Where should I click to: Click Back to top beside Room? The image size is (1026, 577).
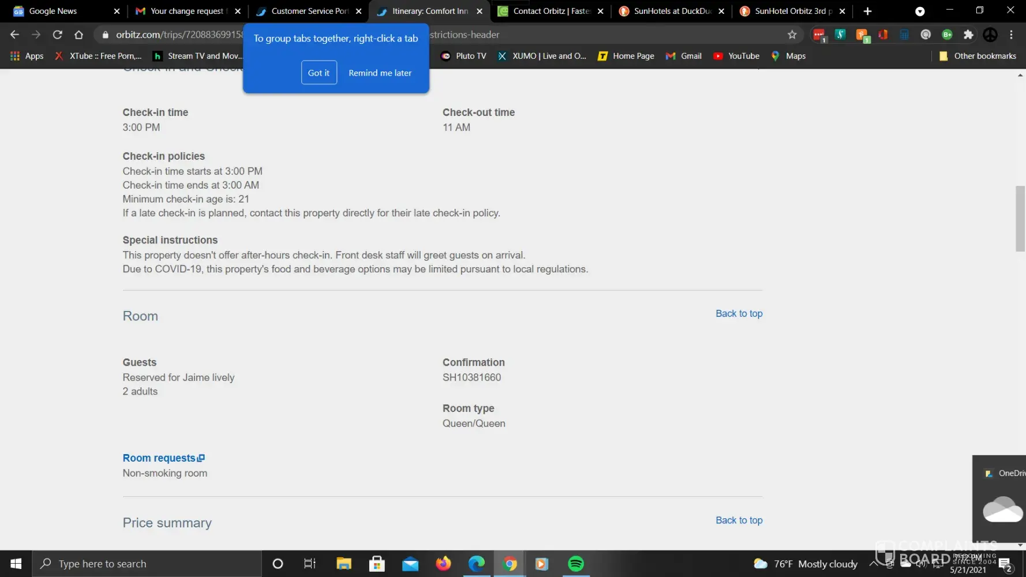pyautogui.click(x=739, y=313)
